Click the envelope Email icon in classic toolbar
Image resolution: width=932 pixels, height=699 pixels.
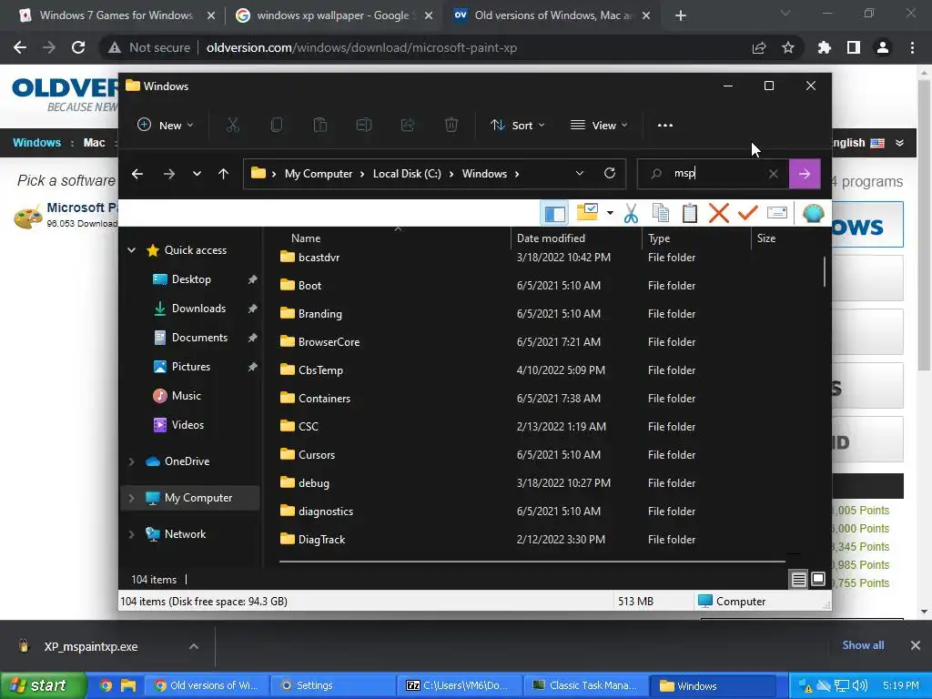[777, 213]
